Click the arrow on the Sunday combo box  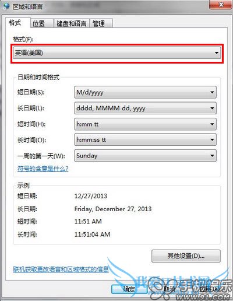coord(212,156)
